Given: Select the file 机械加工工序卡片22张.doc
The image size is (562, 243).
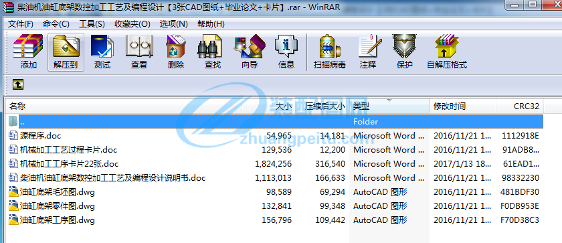Looking at the screenshot, I should coord(69,164).
